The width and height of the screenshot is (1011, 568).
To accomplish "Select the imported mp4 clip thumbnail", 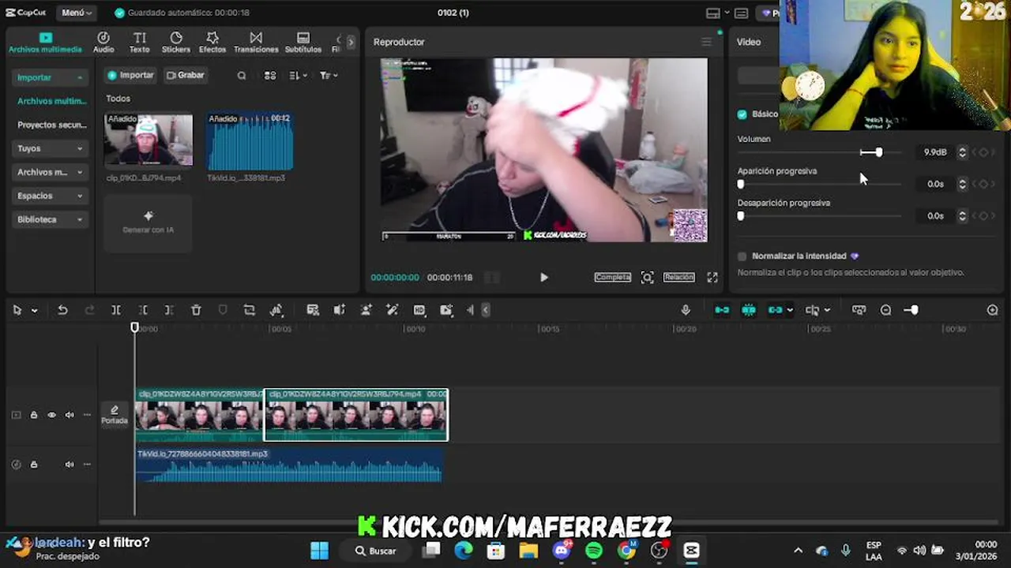I will coord(148,140).
